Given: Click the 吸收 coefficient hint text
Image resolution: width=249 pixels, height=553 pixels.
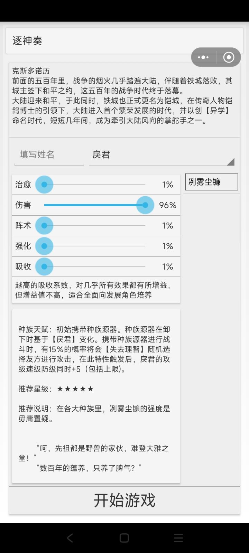Looking at the screenshot, I should pyautogui.click(x=93, y=290).
